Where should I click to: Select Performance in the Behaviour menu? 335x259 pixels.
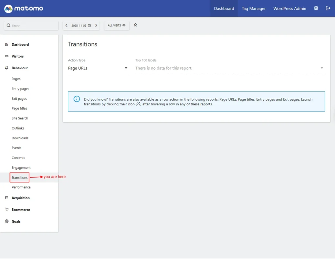tap(21, 187)
